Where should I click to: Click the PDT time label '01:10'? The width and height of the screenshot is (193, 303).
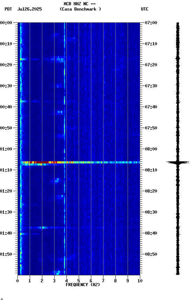click(6, 170)
